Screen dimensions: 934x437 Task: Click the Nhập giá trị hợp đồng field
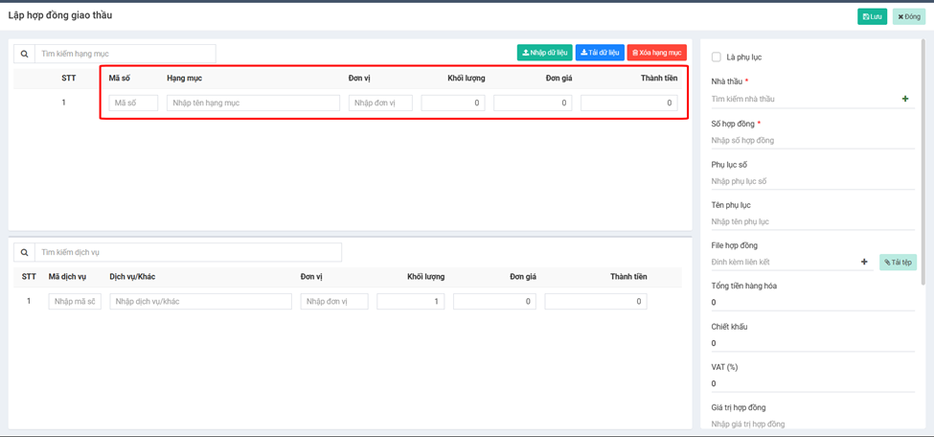[810, 424]
